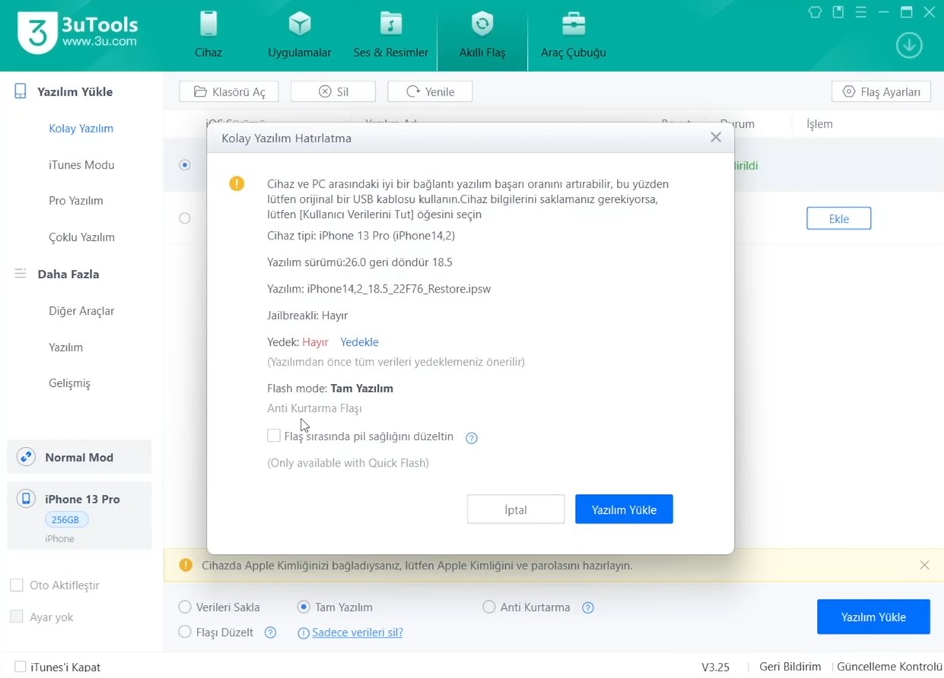Screen dimensions: 944x678
Task: Open the Araç Çubuğu toolbox tab
Action: pyautogui.click(x=574, y=36)
